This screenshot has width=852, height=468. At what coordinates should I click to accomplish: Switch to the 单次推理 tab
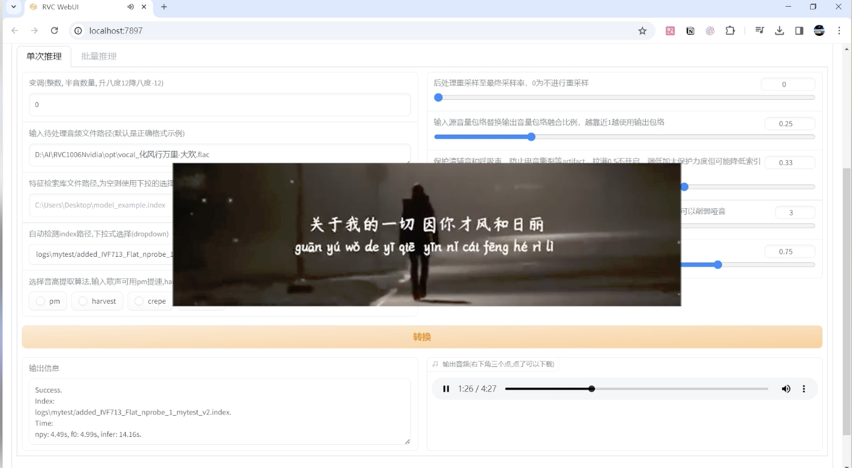coord(44,56)
